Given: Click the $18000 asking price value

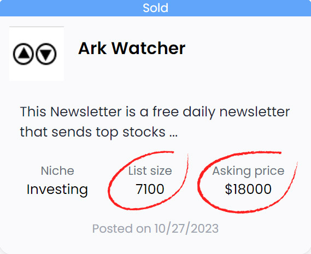Looking at the screenshot, I should [248, 189].
